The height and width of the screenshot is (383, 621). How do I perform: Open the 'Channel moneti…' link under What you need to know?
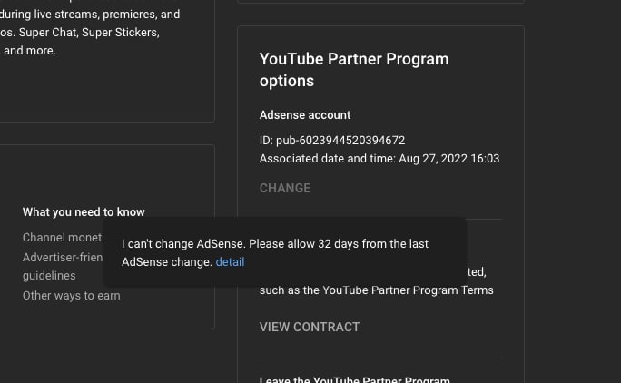(63, 238)
